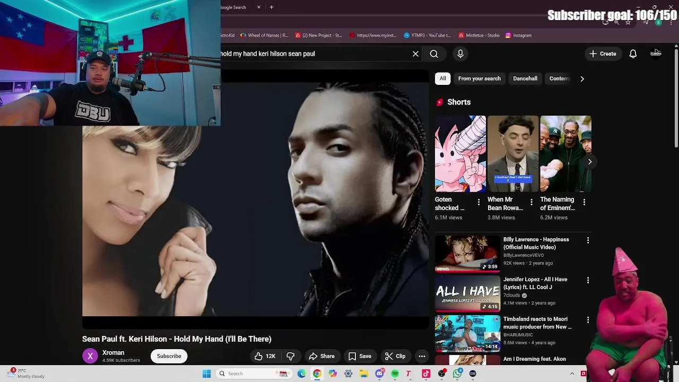
Task: Subscribe to the Xroman channel
Action: 169,356
